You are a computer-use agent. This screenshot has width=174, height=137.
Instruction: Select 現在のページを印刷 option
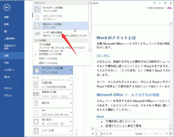point(61,26)
